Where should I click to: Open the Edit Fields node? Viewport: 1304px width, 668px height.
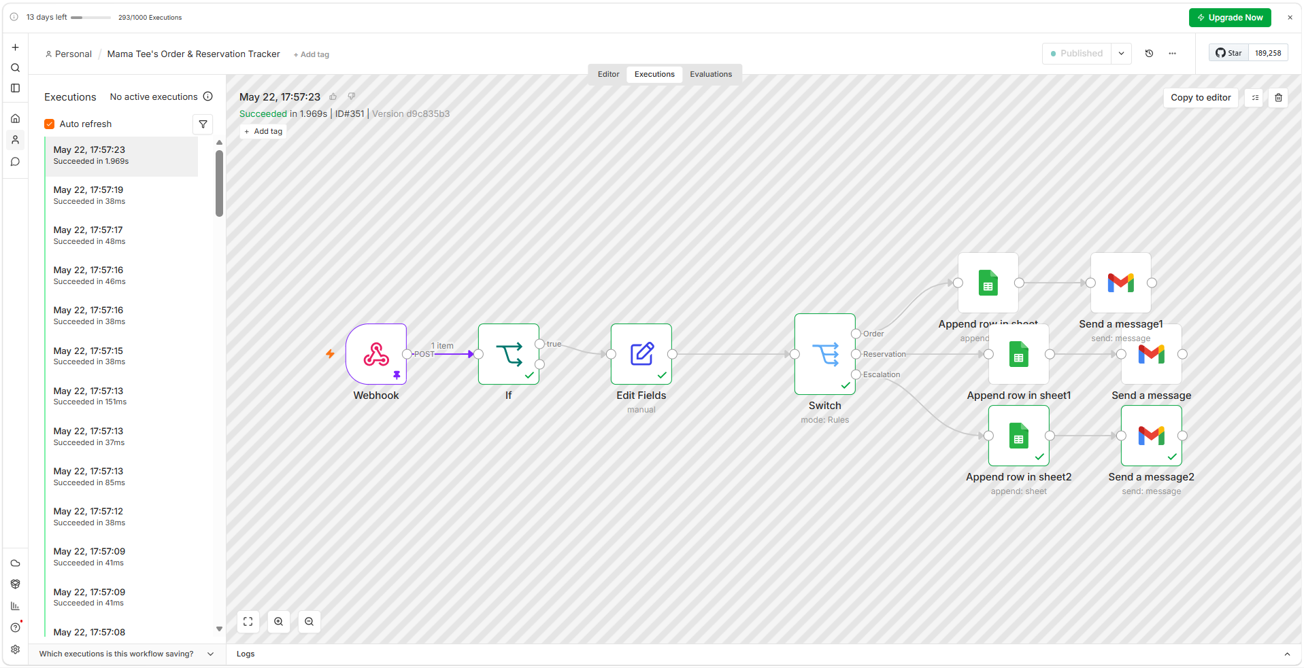(641, 354)
